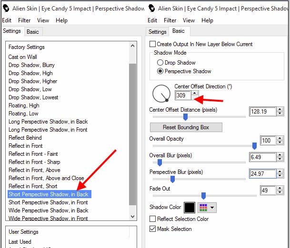Select the Drop Shadow radio button

tap(160, 63)
